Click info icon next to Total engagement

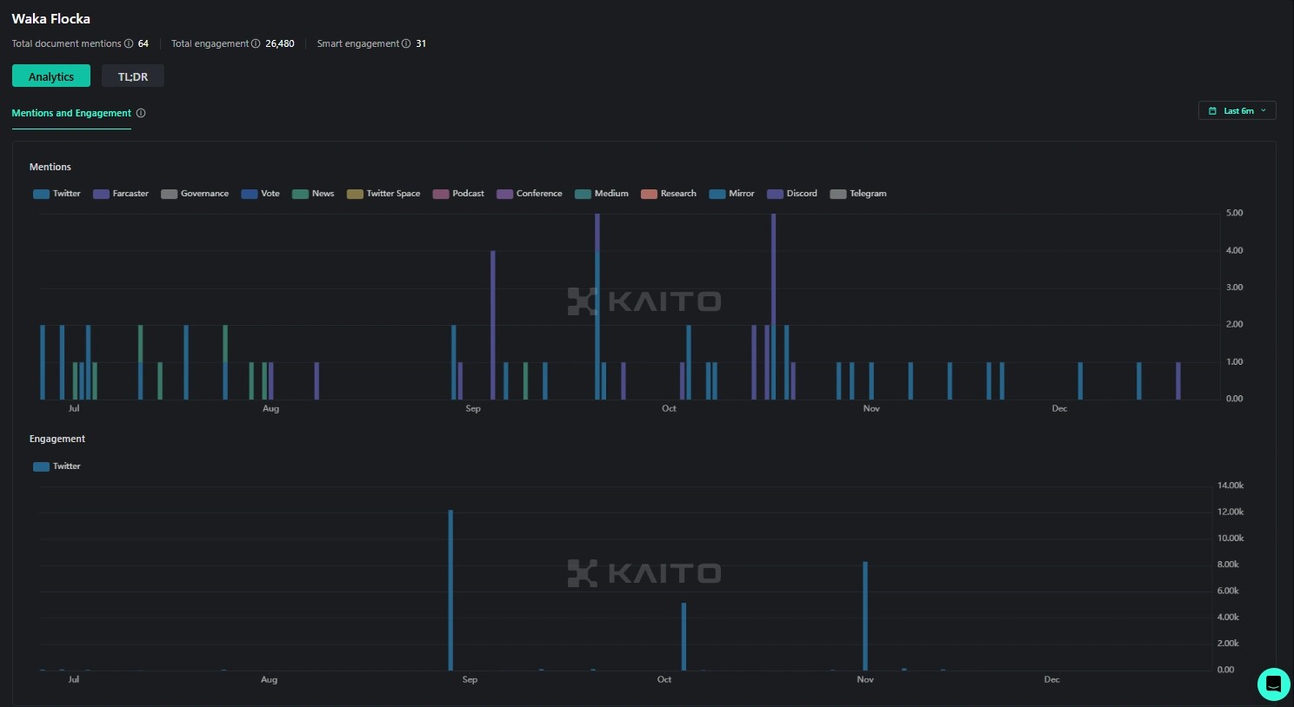[256, 43]
